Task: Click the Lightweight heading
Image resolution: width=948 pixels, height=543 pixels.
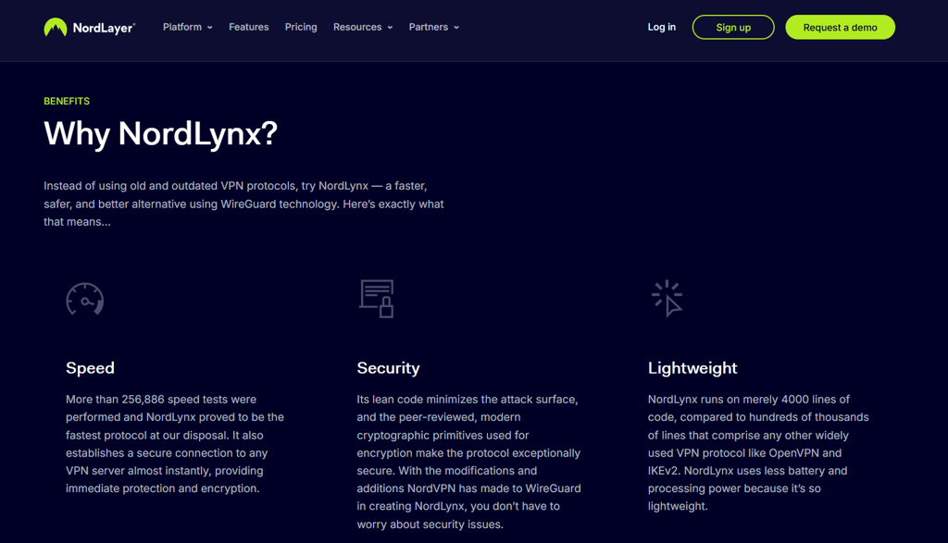Action: [692, 368]
